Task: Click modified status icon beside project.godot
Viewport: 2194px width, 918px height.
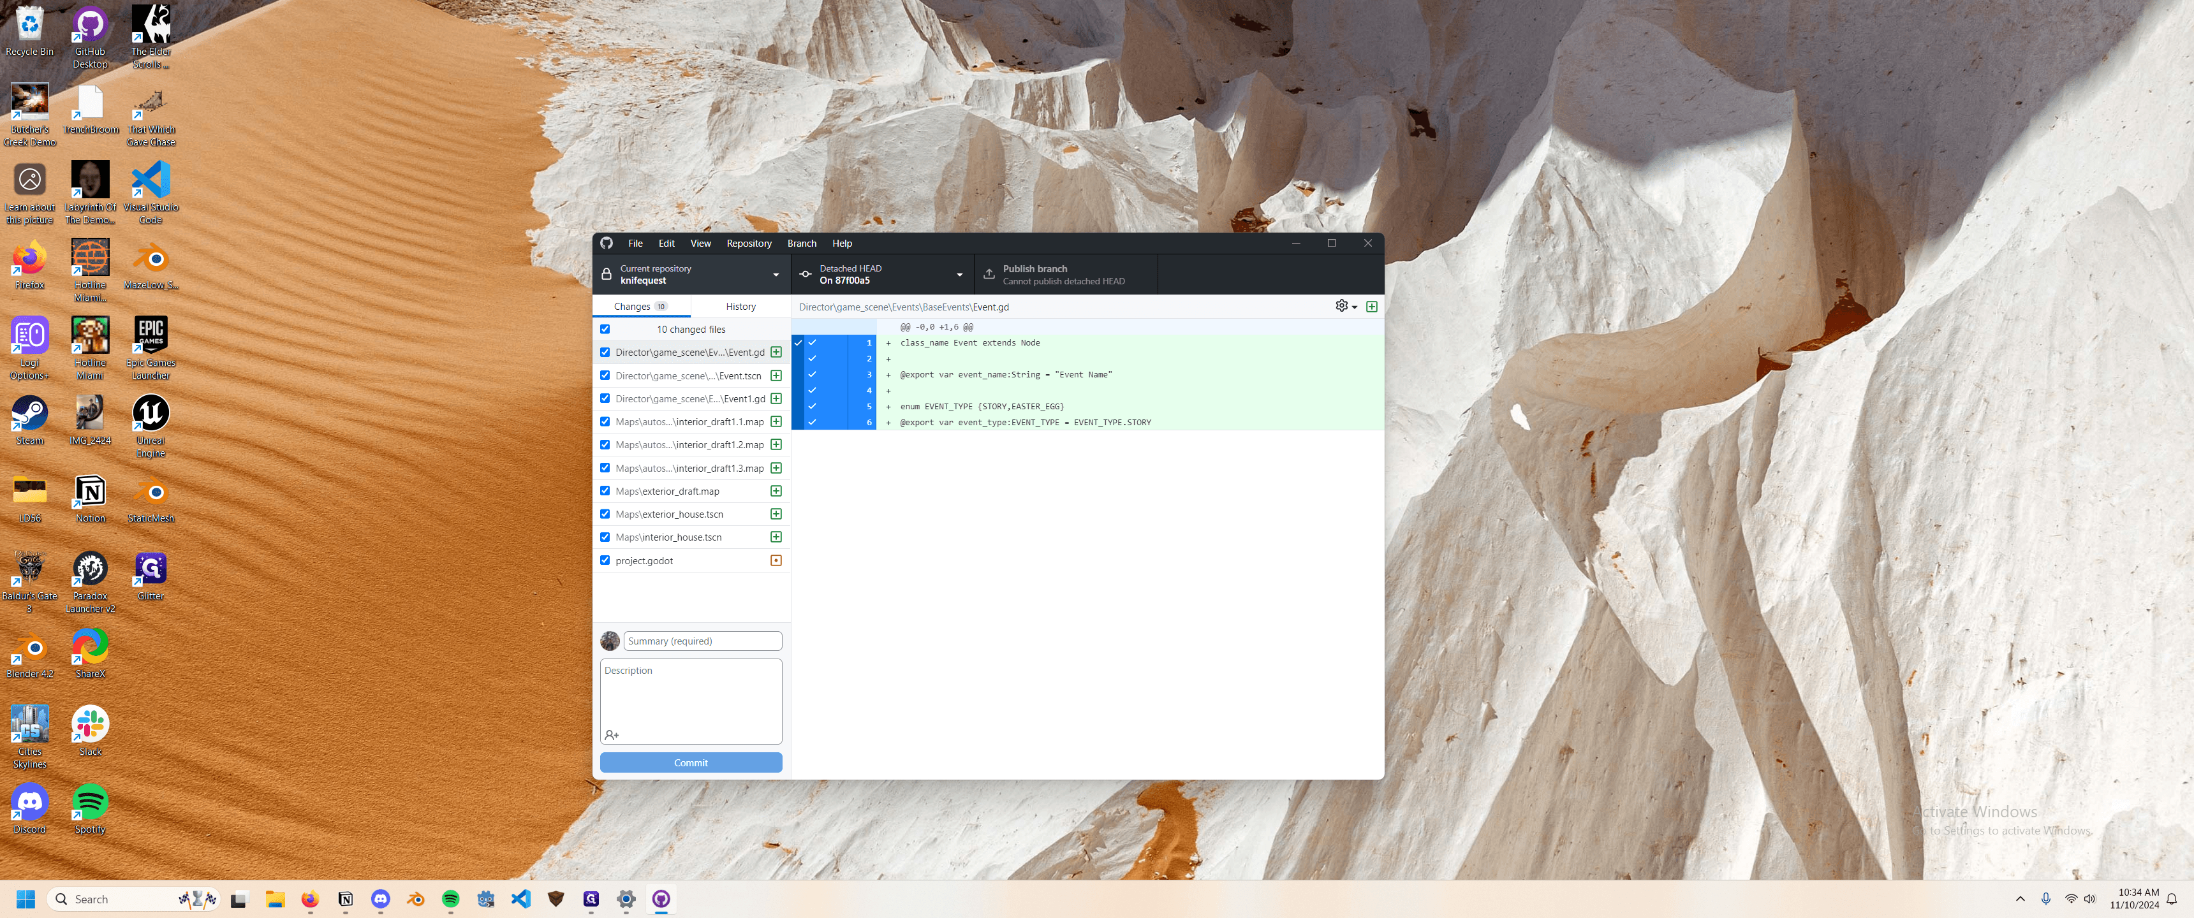Action: [x=776, y=560]
